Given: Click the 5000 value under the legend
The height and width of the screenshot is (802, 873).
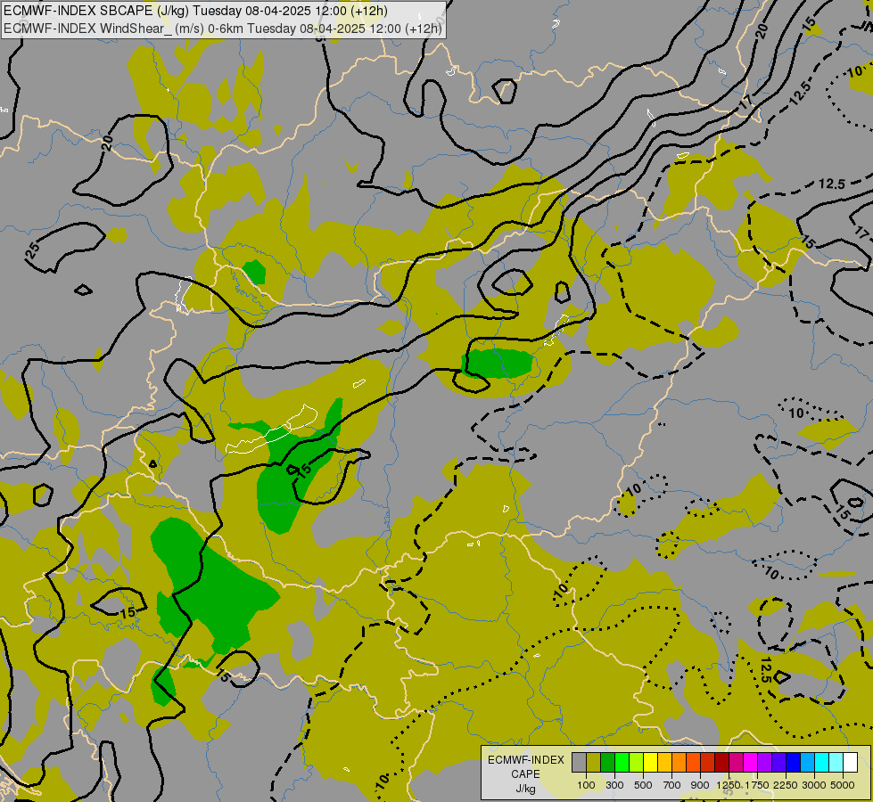Looking at the screenshot, I should (x=843, y=785).
